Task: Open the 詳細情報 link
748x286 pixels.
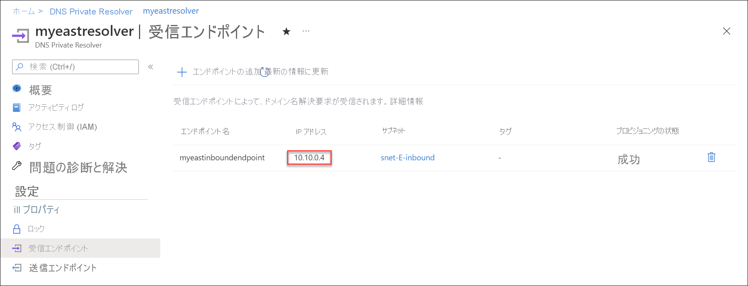Action: pos(406,102)
